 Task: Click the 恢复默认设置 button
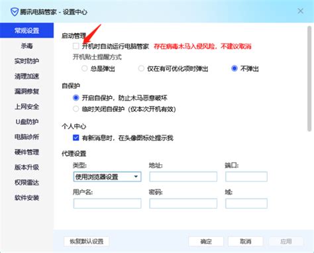pyautogui.click(x=87, y=241)
